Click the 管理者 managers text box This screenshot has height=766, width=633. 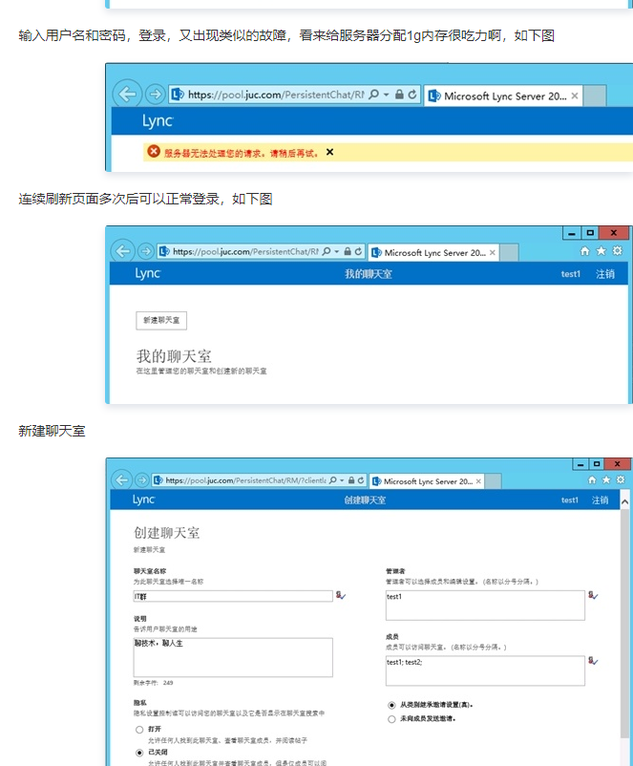click(485, 606)
